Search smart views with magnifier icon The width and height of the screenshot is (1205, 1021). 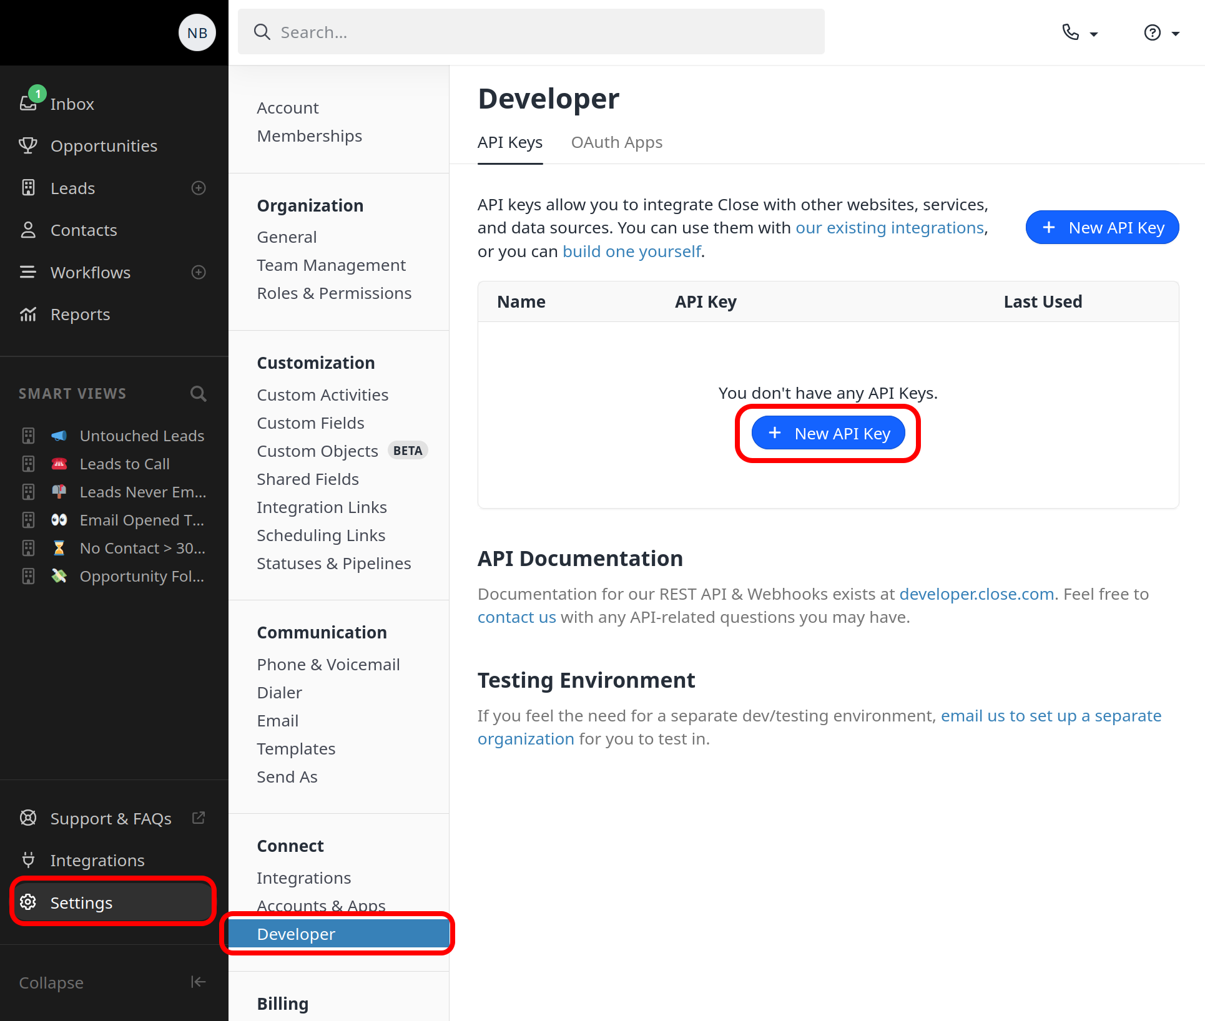click(198, 394)
